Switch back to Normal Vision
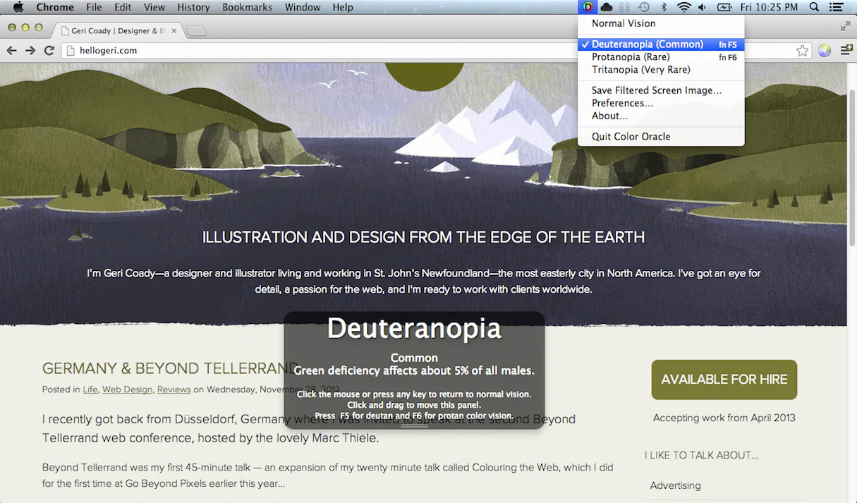This screenshot has width=857, height=503. pos(623,23)
